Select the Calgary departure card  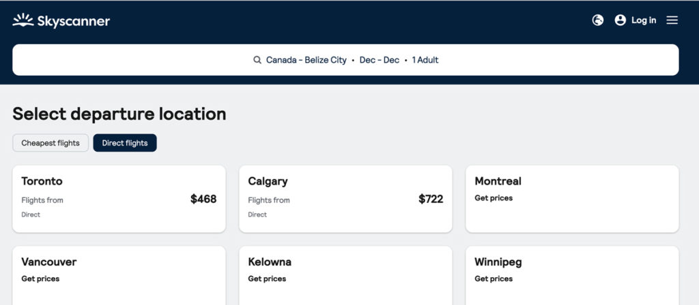(345, 199)
